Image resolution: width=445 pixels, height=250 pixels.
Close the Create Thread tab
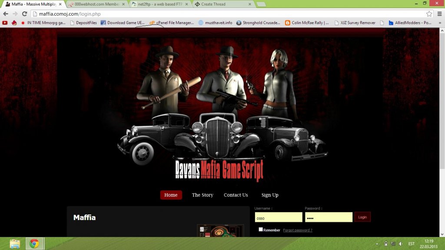(250, 4)
